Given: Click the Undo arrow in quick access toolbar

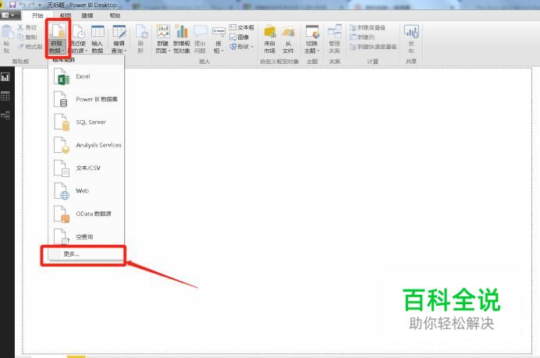Looking at the screenshot, I should 23,5.
